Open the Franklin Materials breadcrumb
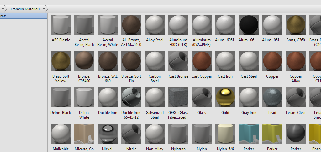Image resolution: width=321 pixels, height=152 pixels. pyautogui.click(x=25, y=9)
